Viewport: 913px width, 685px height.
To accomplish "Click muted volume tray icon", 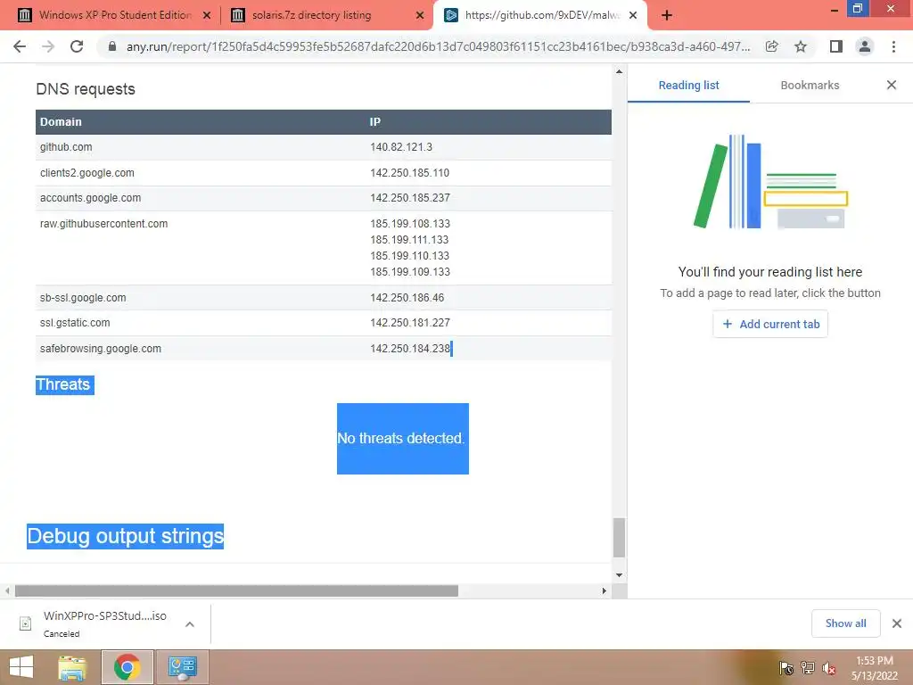I will (x=829, y=668).
